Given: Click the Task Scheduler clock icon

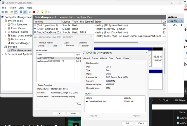Looking at the screenshot, I should coord(9,24).
